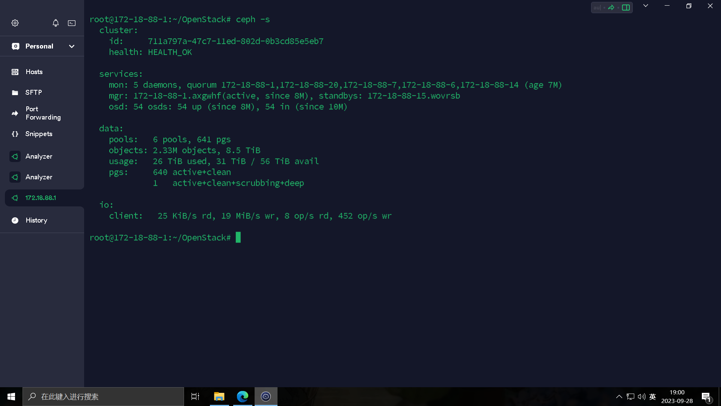This screenshot has width=721, height=406.
Task: Open the local terminal icon in sidebar
Action: (x=72, y=23)
